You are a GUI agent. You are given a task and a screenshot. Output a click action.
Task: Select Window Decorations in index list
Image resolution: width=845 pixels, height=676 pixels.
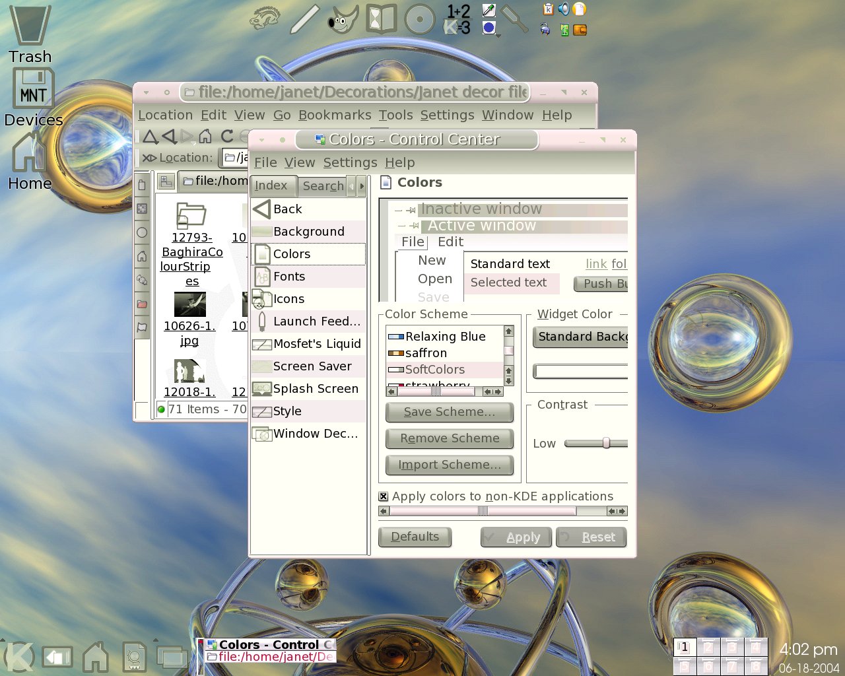point(308,434)
